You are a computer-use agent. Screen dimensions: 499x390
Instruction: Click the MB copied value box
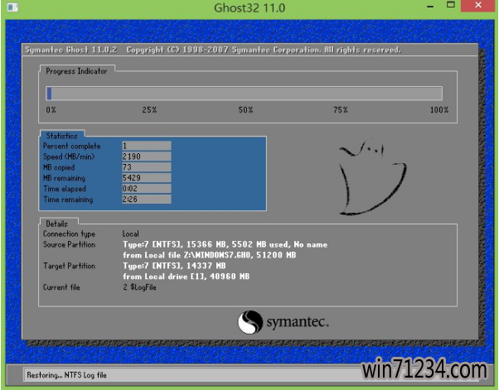tap(146, 167)
